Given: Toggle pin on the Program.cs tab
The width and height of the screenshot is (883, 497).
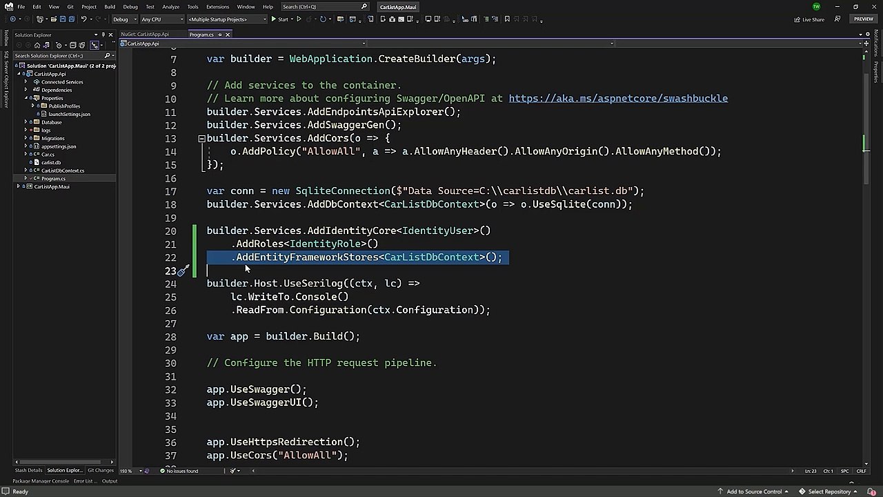Looking at the screenshot, I should click(x=220, y=35).
